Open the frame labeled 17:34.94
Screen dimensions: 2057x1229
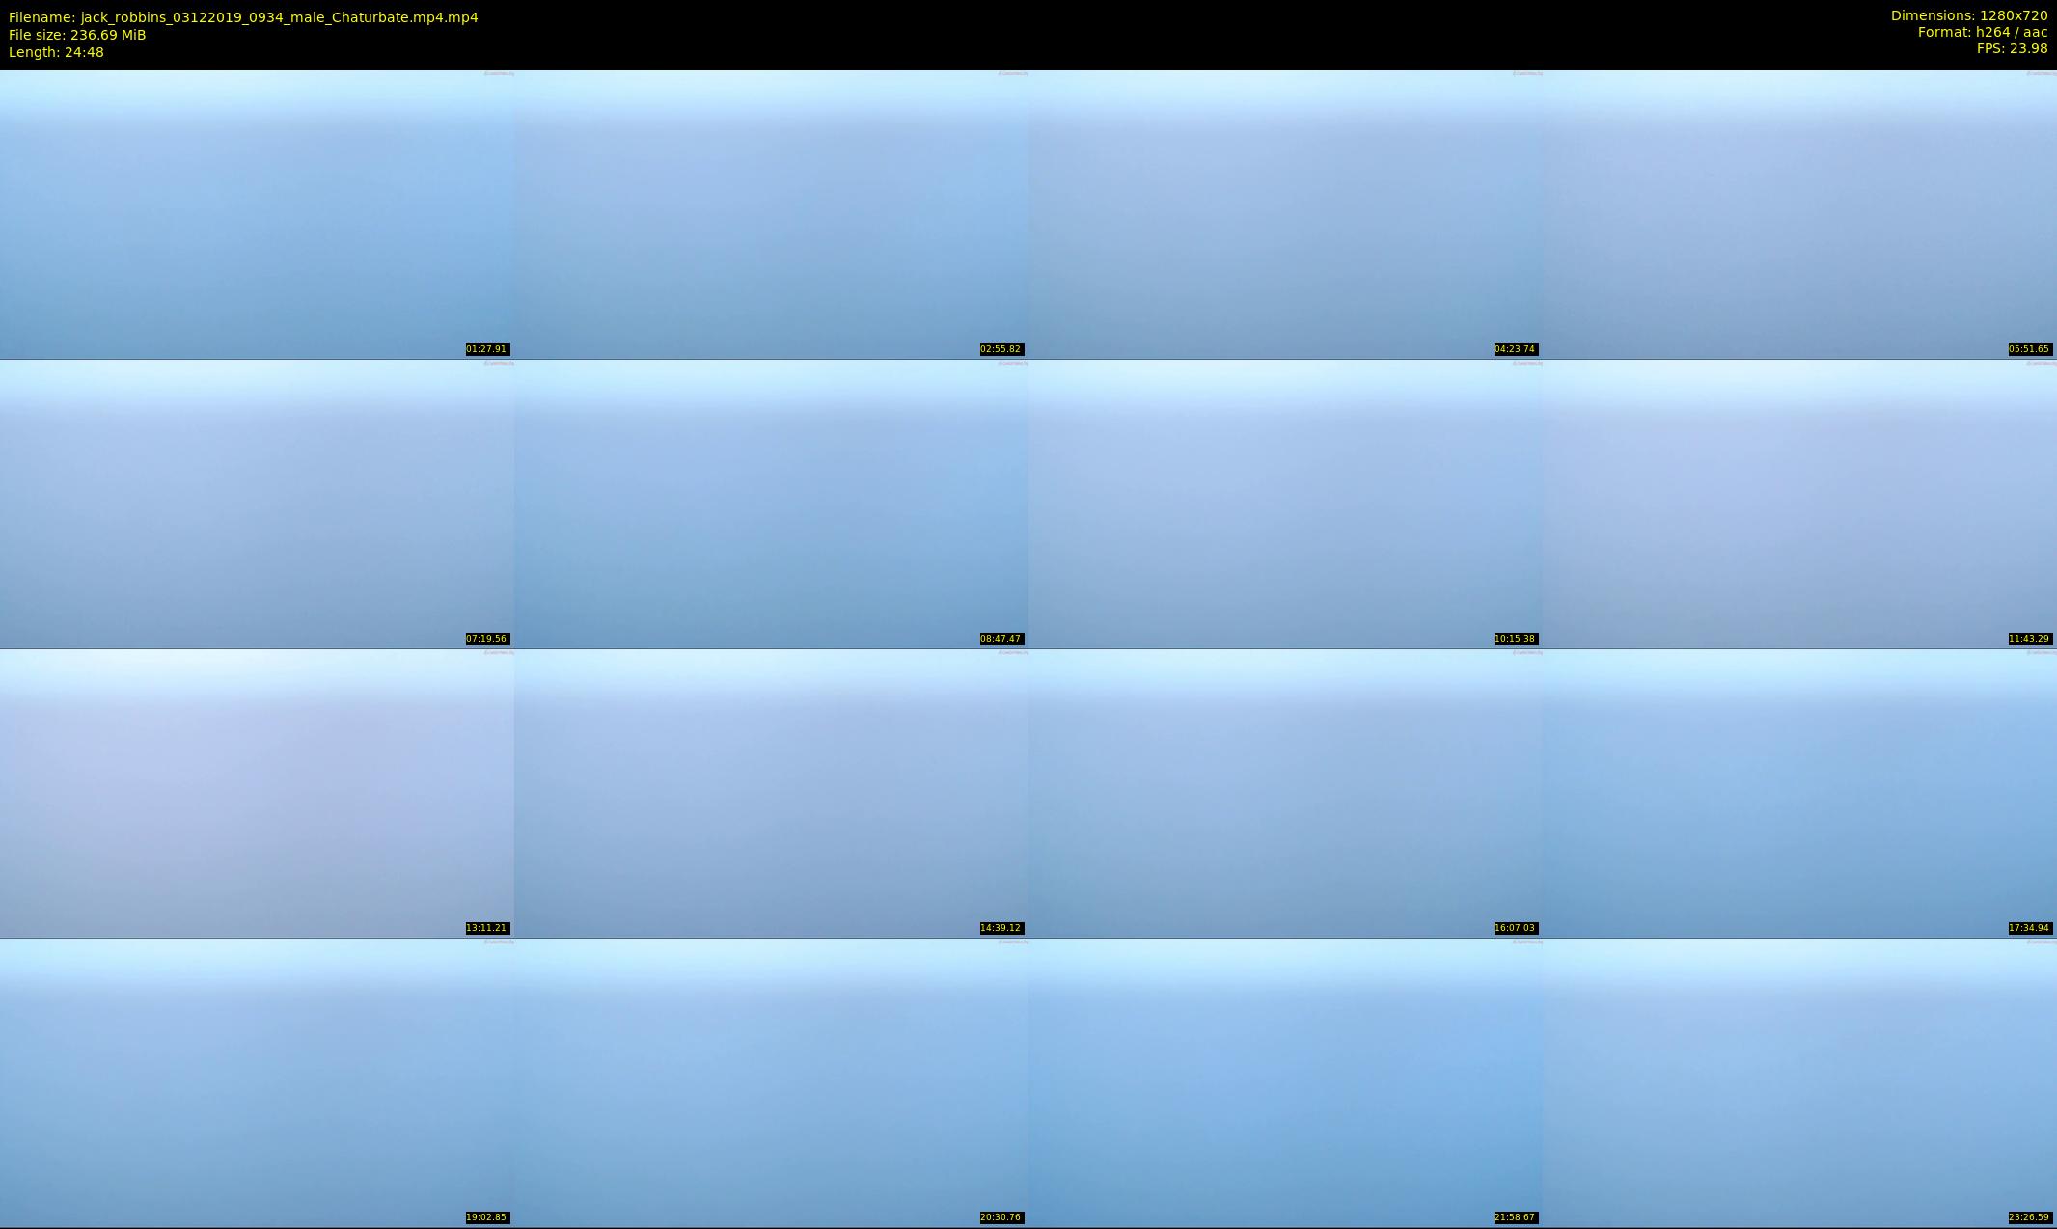point(1799,793)
